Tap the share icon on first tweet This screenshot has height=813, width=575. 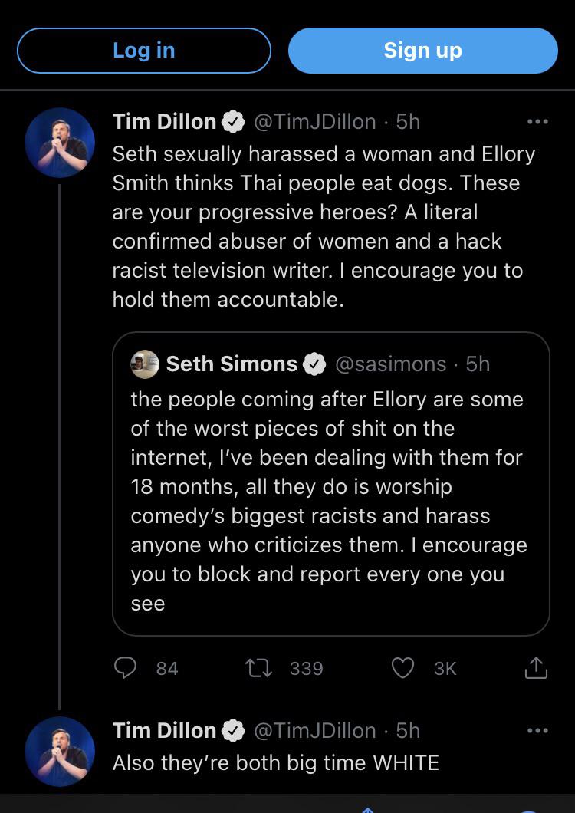536,668
